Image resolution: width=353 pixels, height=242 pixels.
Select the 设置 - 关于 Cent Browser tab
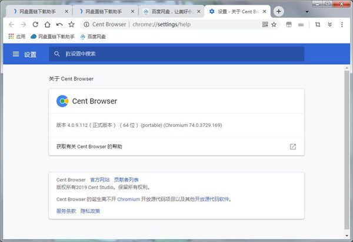point(236,12)
